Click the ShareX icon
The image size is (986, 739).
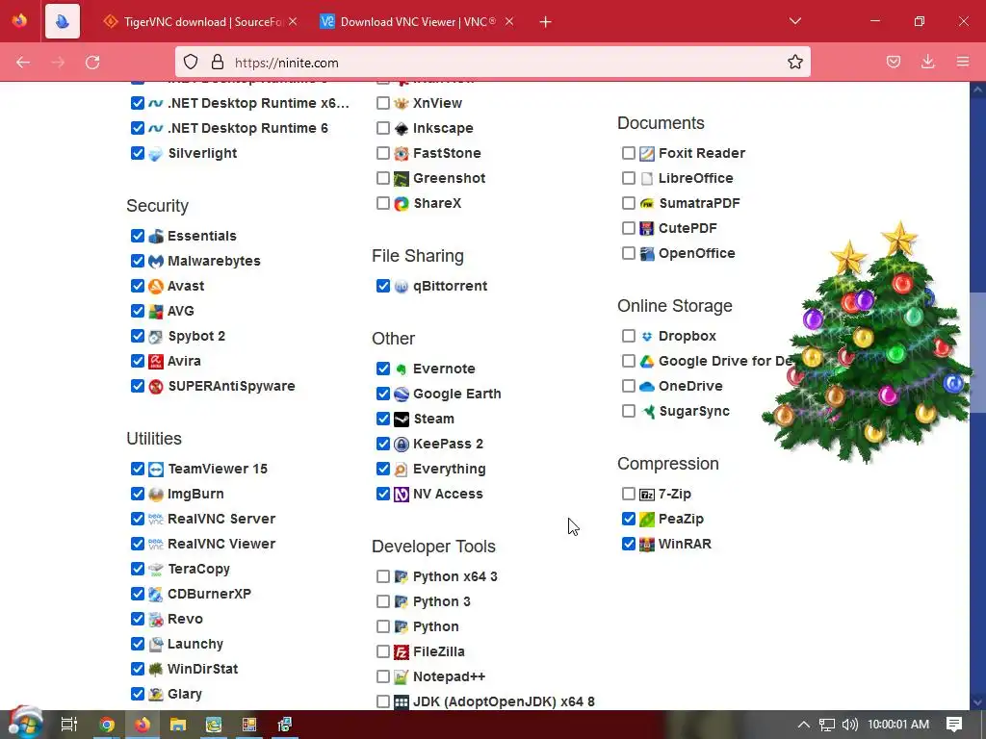[402, 204]
